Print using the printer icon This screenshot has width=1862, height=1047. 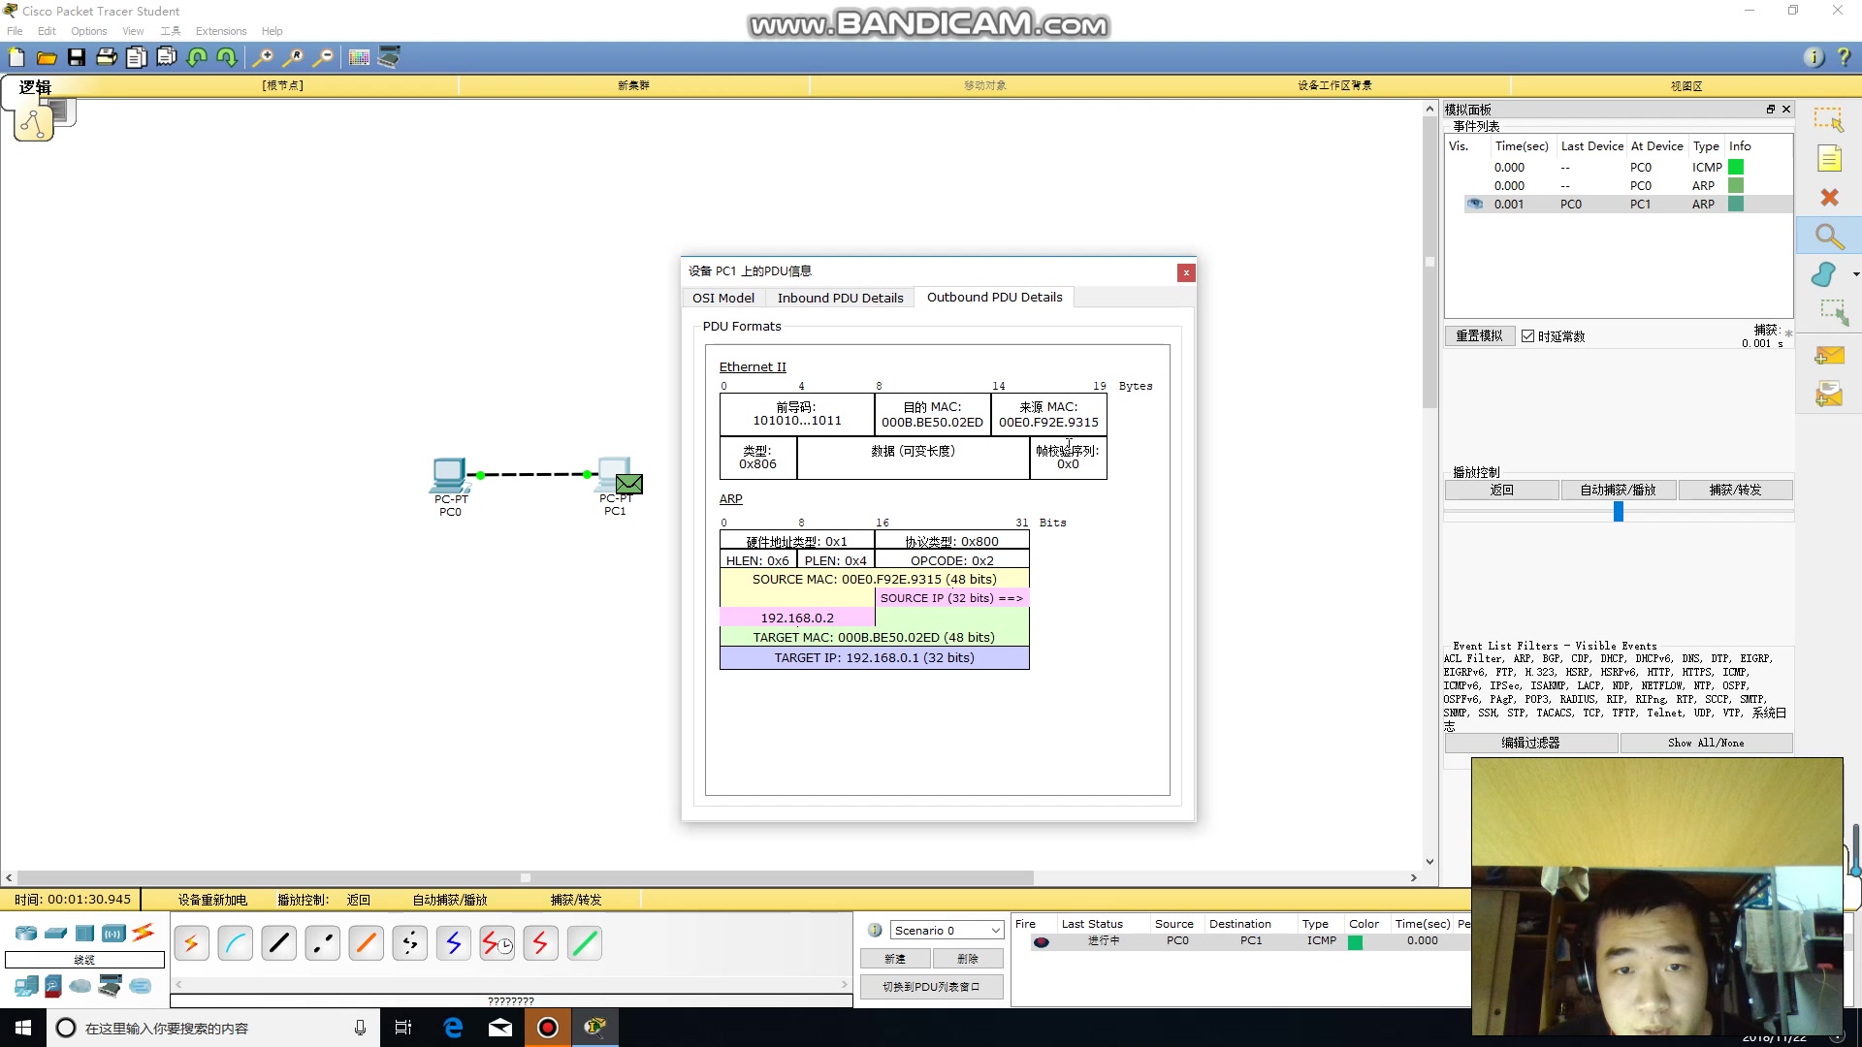tap(107, 57)
